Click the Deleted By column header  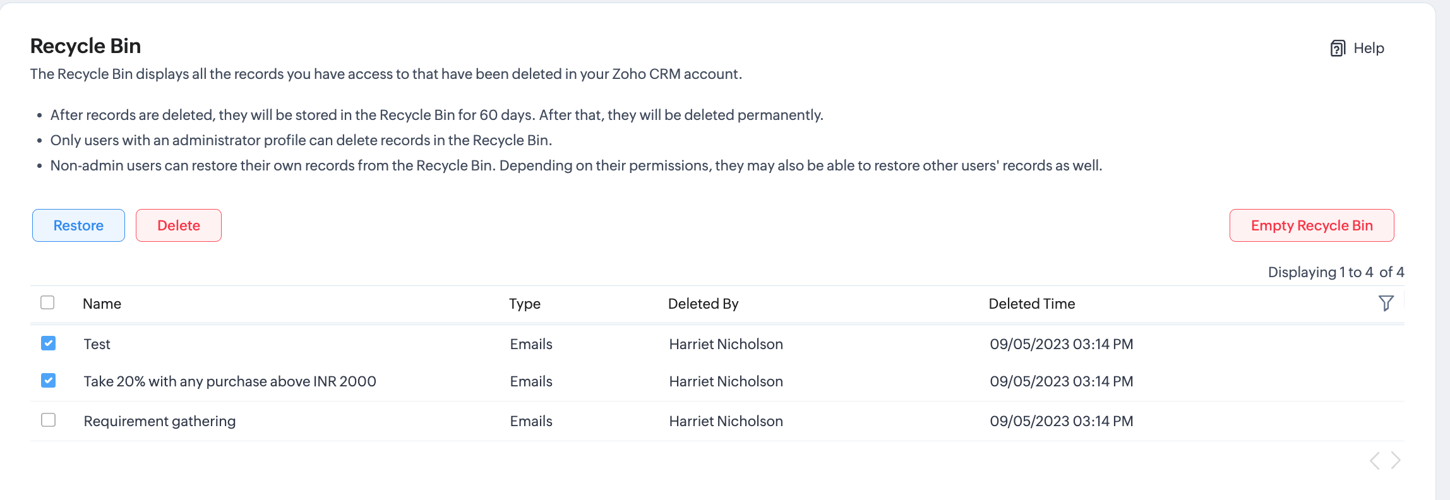click(703, 304)
